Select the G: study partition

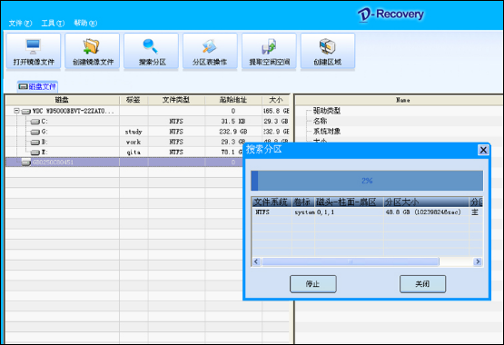click(147, 132)
